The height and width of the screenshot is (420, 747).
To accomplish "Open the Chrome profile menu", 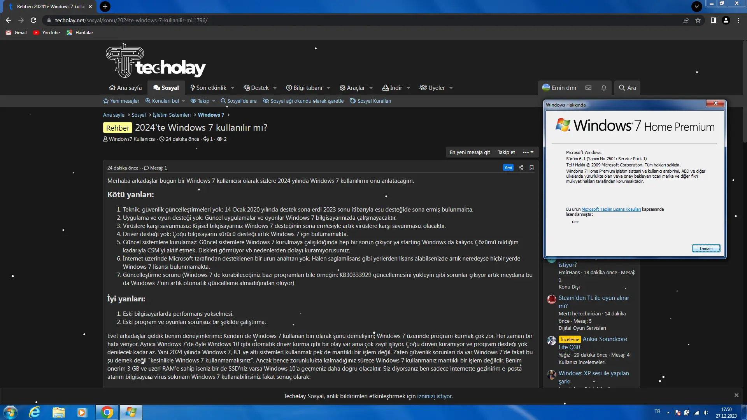I will tap(726, 20).
